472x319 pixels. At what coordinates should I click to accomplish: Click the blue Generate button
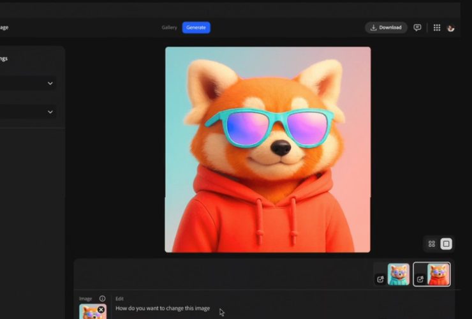196,27
